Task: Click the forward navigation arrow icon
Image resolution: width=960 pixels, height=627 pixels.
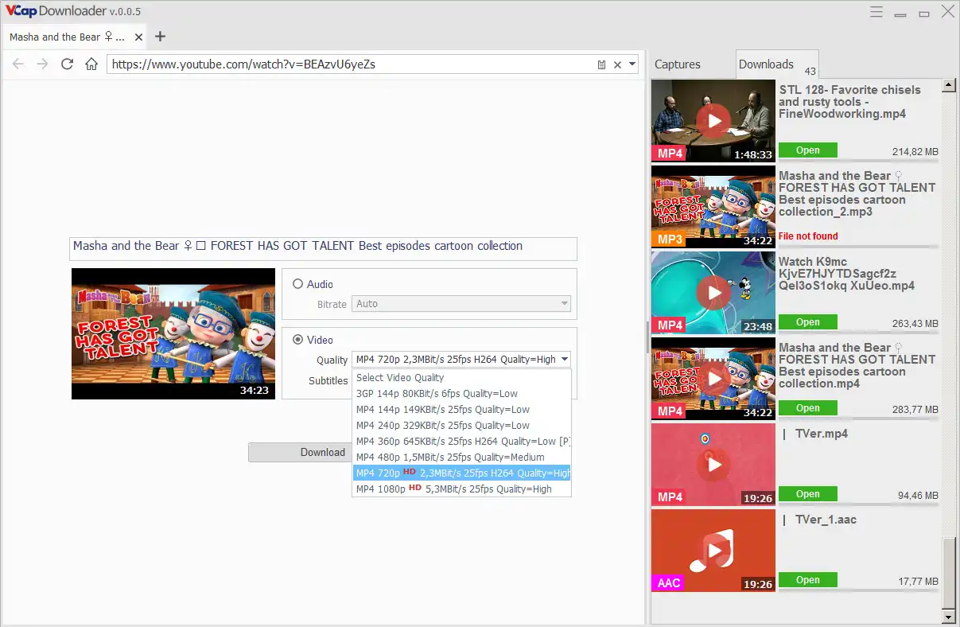Action: coord(42,64)
